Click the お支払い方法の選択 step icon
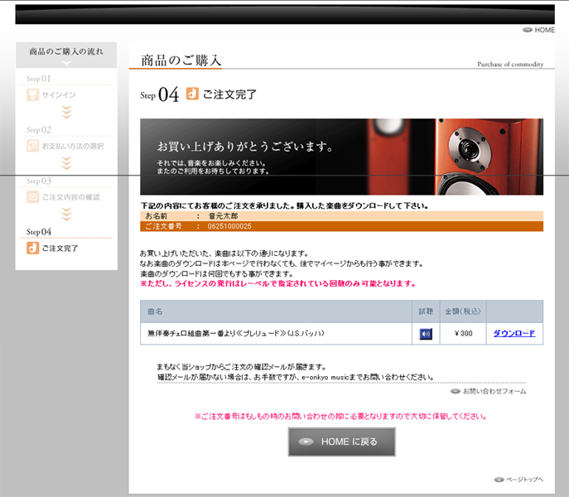This screenshot has height=497, width=569. coord(33,146)
